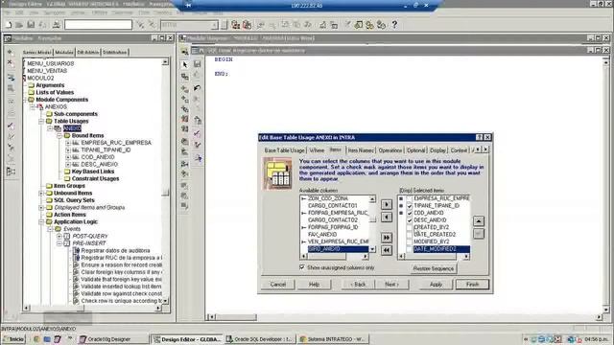
Task: Toggle Show unassigned columns only checkbox
Action: tap(302, 267)
